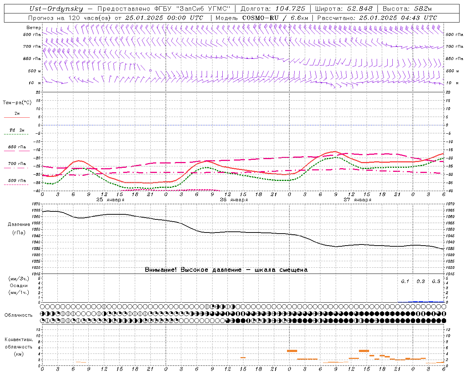Image resolution: width=465 pixels, height=372 pixels.
Task: Click the calm wind circle at 500 м
Action: pos(150,70)
